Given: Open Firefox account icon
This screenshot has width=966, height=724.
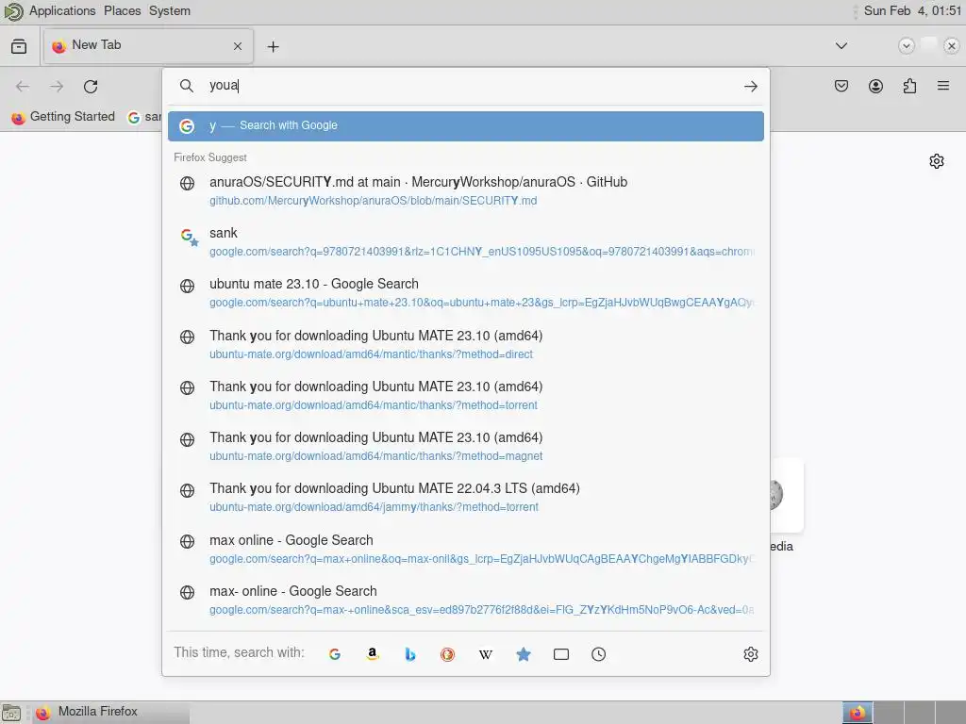Looking at the screenshot, I should pyautogui.click(x=875, y=86).
